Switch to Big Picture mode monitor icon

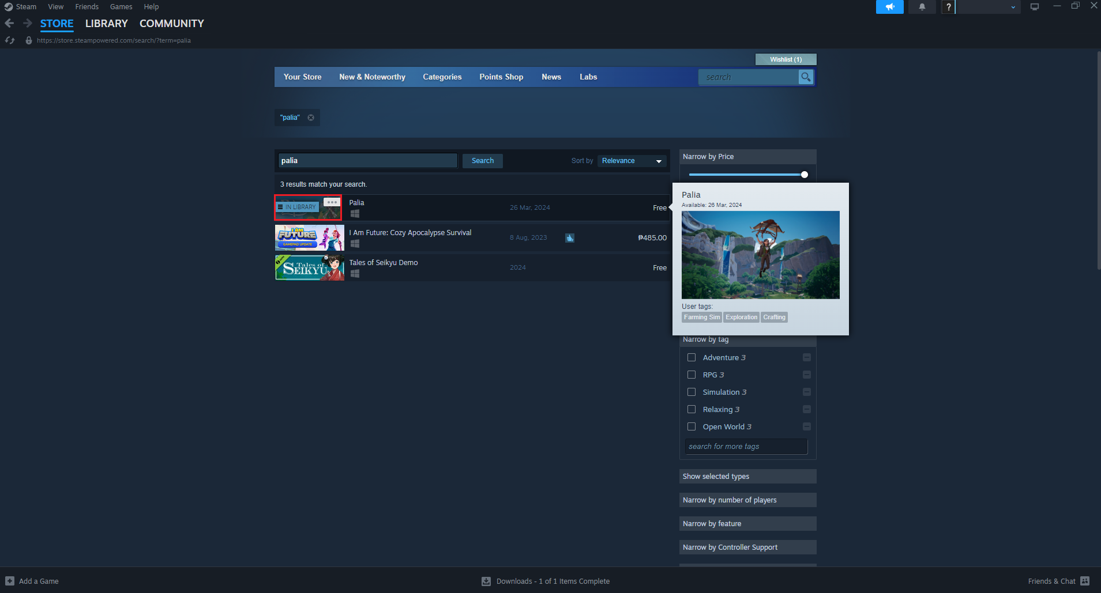(x=1035, y=7)
